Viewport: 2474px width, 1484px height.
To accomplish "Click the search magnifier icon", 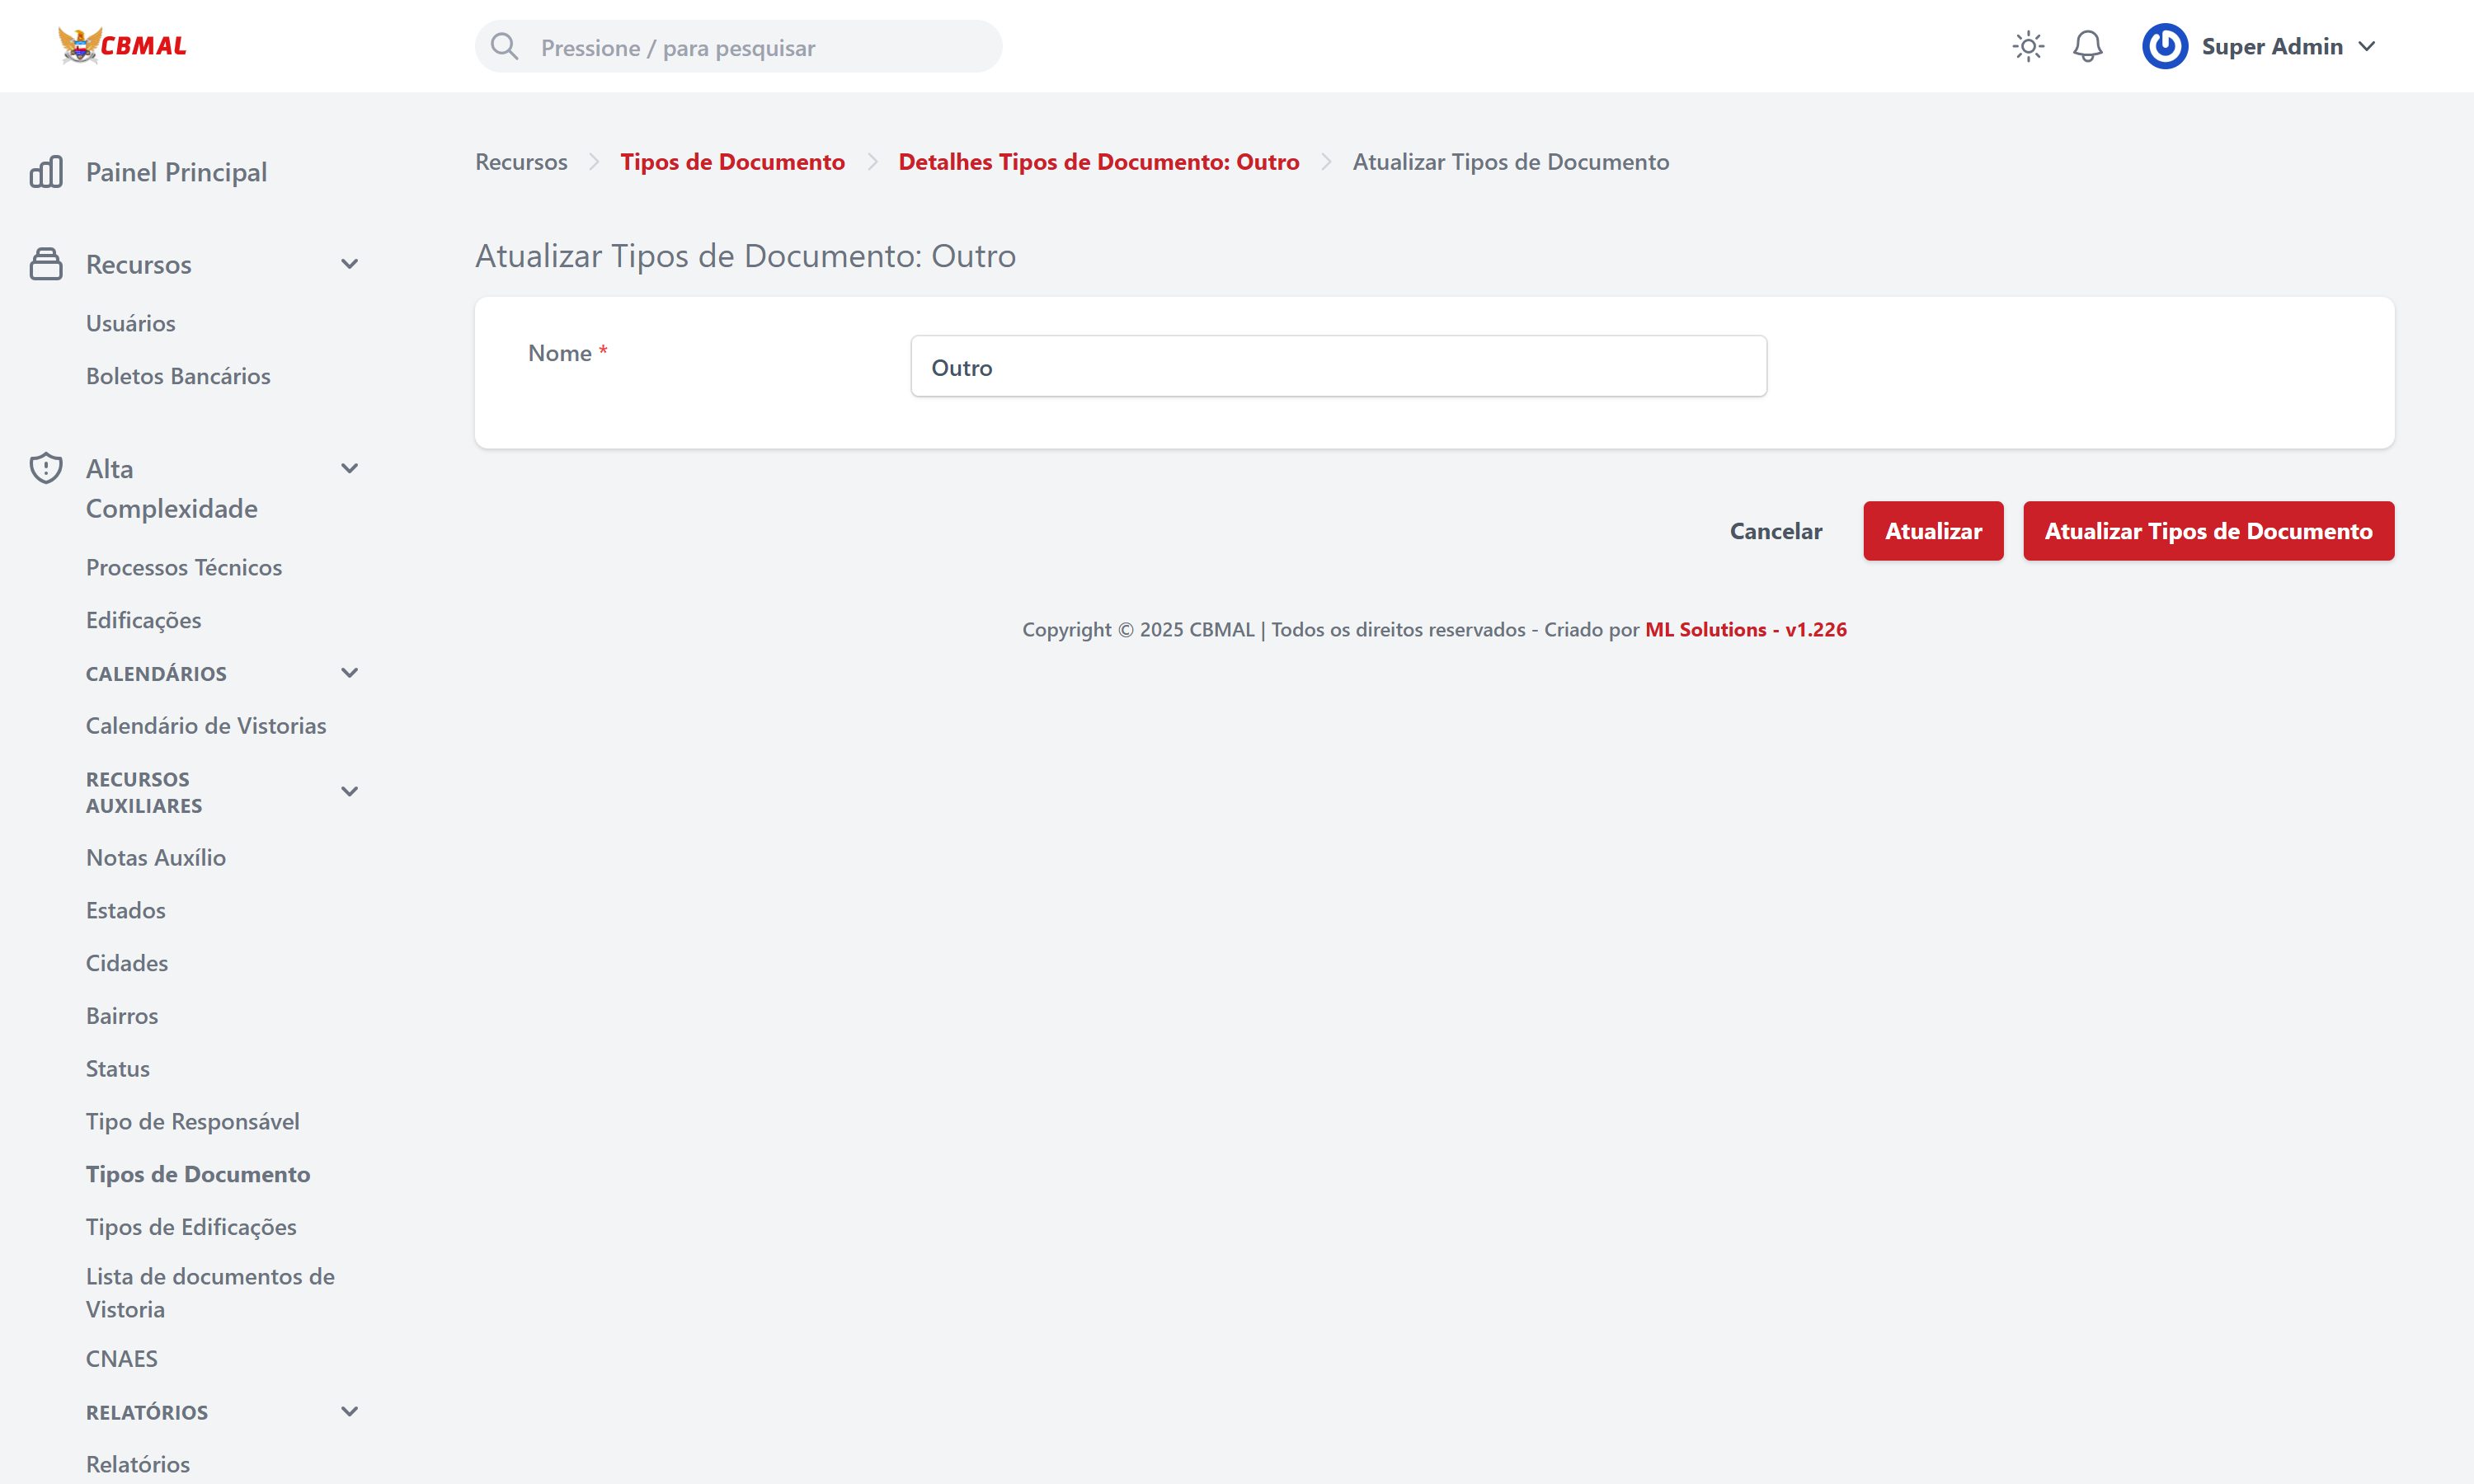I will tap(505, 47).
